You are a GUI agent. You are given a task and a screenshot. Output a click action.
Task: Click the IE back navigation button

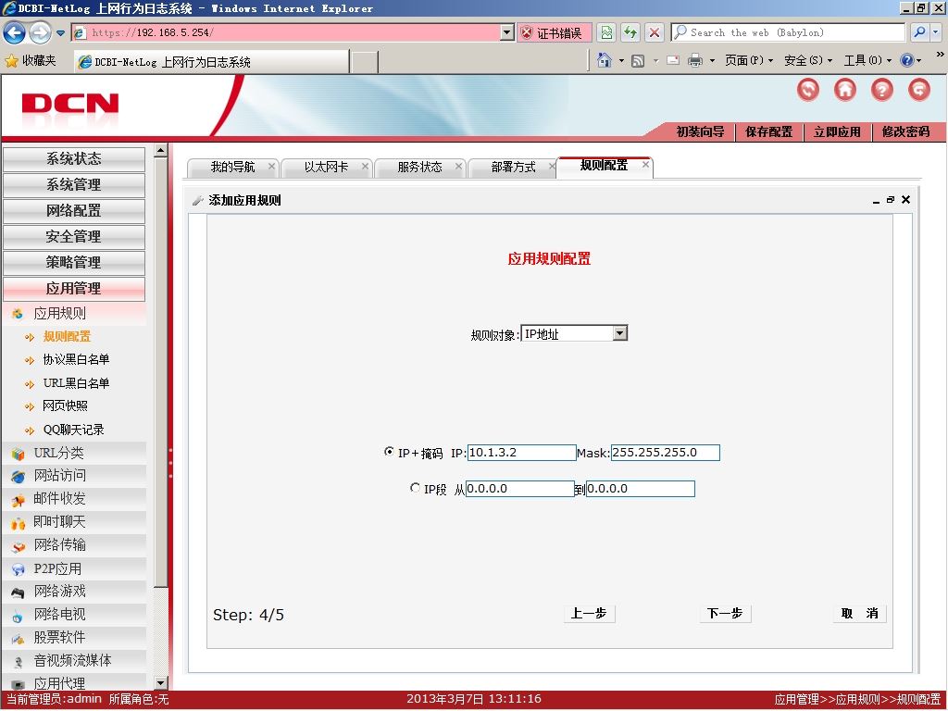(15, 32)
